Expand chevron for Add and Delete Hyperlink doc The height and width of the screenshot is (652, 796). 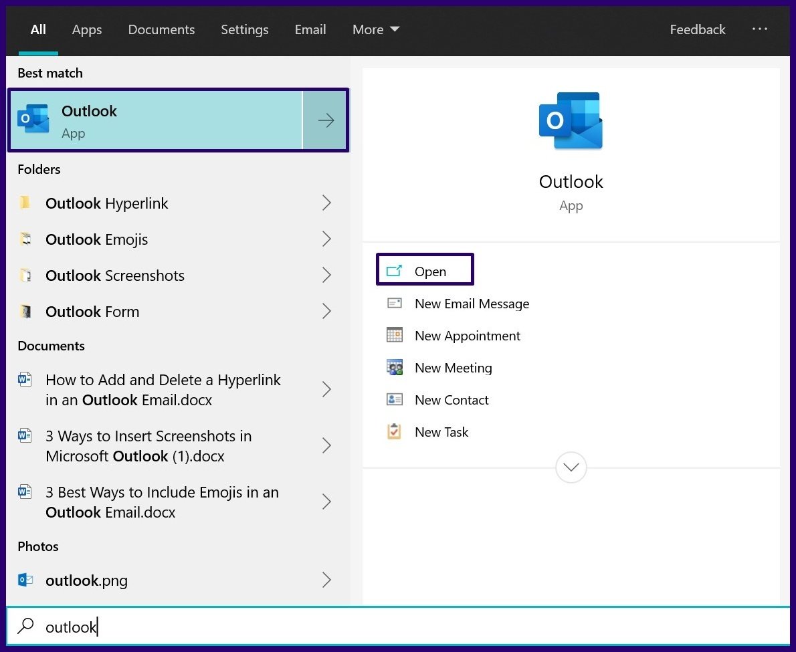pyautogui.click(x=326, y=389)
